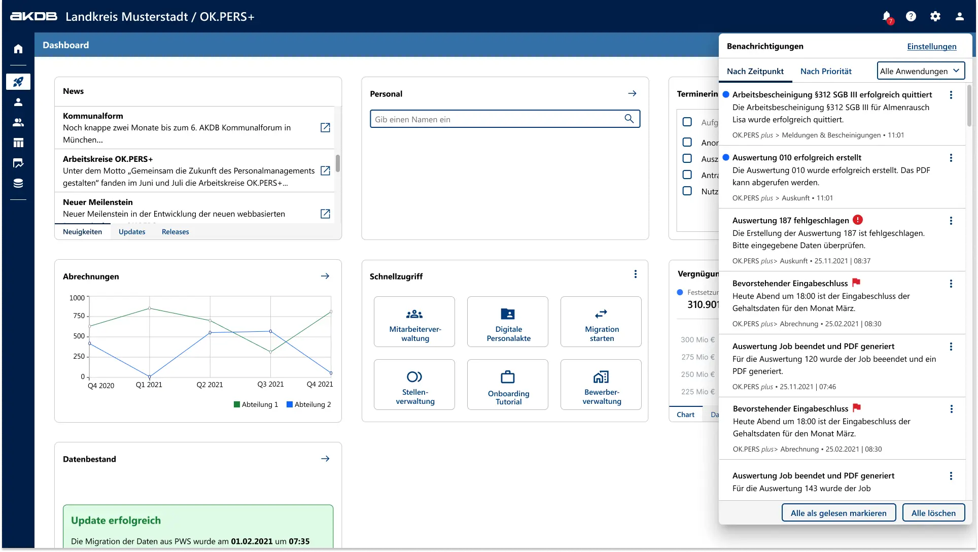This screenshot has height=552, width=978.
Task: Switch to Nach Priorität tab
Action: 826,72
